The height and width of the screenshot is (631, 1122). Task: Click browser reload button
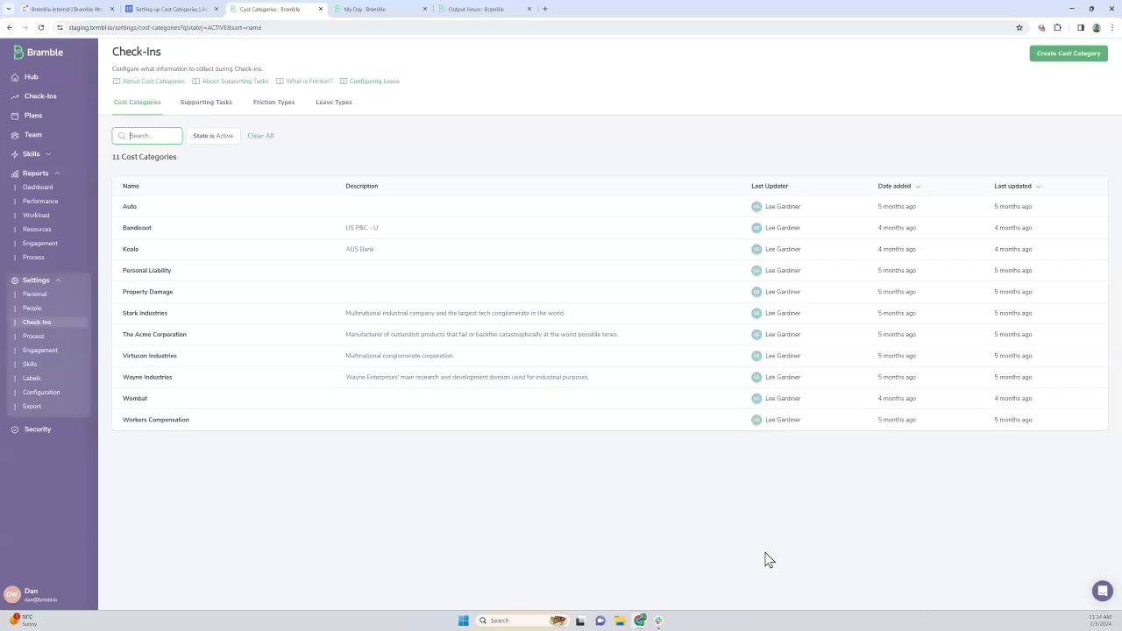point(40,27)
